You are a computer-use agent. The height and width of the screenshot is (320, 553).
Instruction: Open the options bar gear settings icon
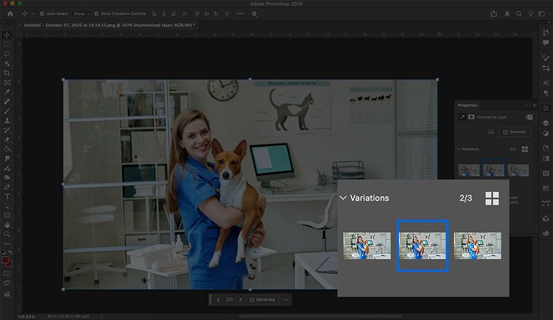[254, 13]
